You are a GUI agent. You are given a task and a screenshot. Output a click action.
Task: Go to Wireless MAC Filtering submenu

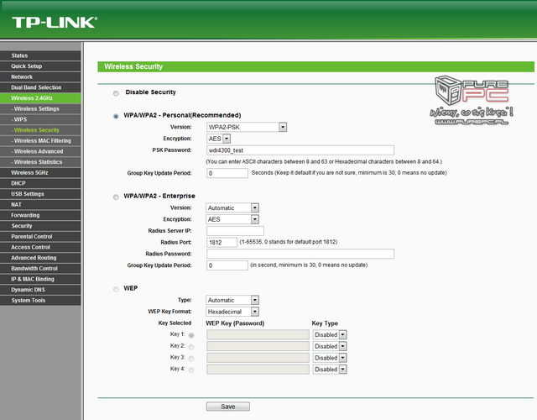(40, 140)
